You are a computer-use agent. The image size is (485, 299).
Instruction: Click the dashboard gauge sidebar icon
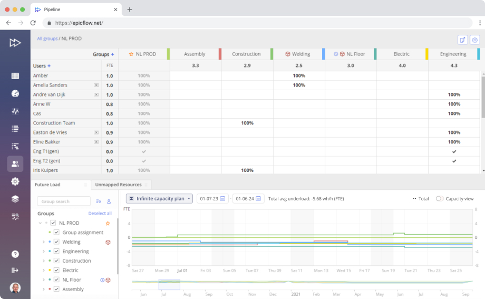point(15,93)
